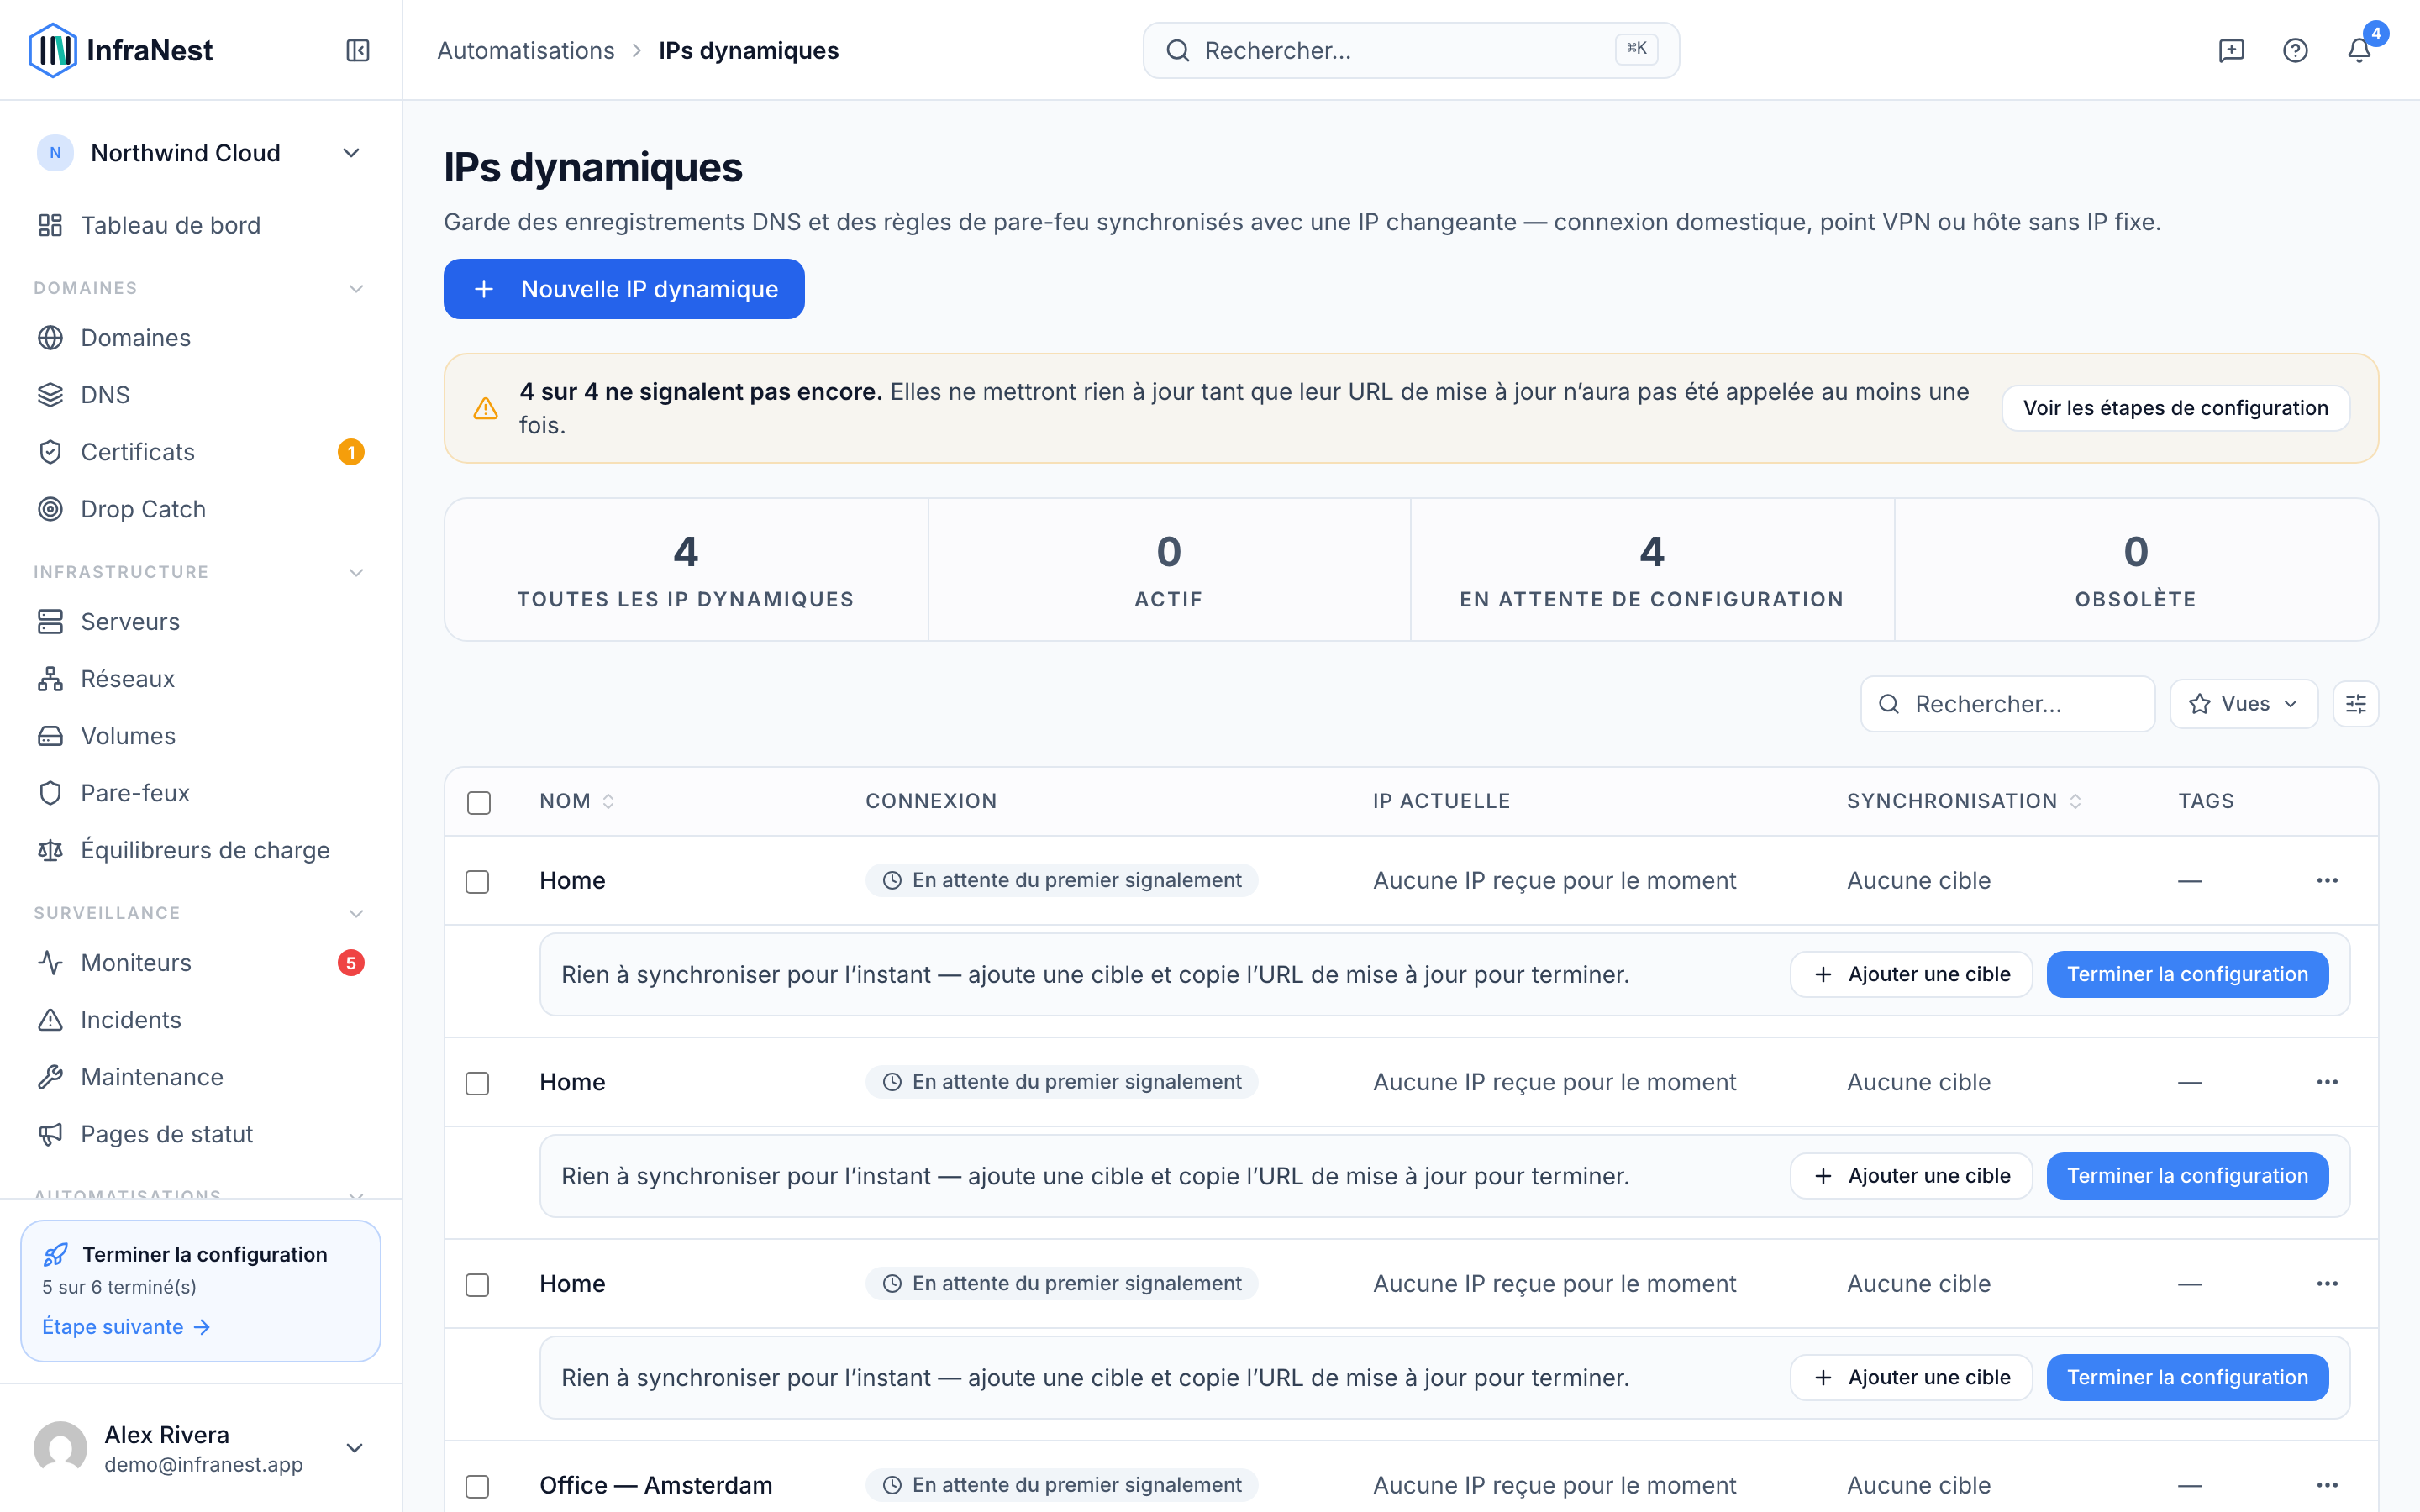Click Ajouter une cible under the first Home row
Screen dimensions: 2420x1512
click(1910, 974)
